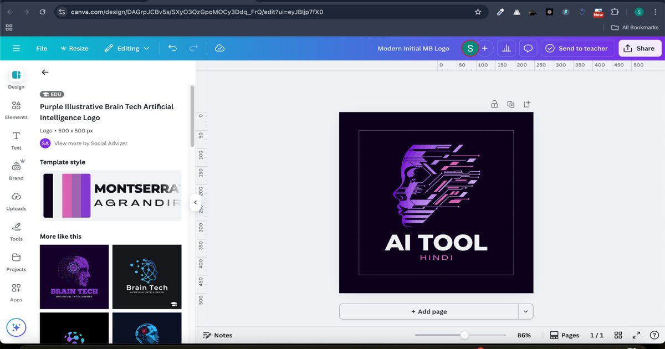This screenshot has height=349, width=665.
Task: Open the File menu
Action: tap(42, 48)
